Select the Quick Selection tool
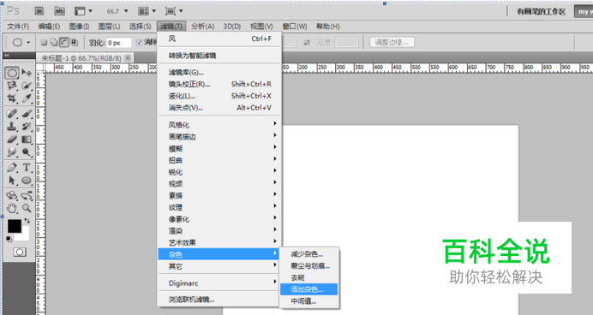 click(27, 86)
